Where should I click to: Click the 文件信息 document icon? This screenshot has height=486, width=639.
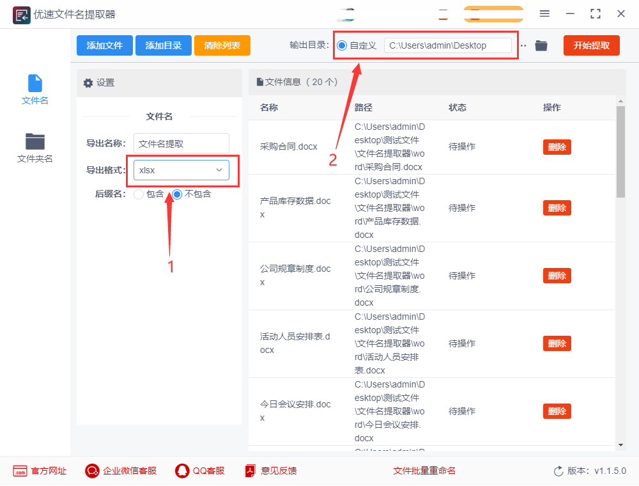259,82
